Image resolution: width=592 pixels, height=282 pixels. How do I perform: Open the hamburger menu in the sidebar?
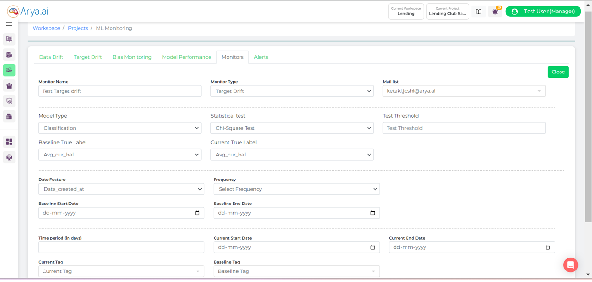pyautogui.click(x=9, y=24)
